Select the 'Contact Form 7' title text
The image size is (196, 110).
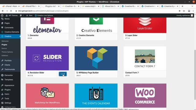(x=132, y=73)
